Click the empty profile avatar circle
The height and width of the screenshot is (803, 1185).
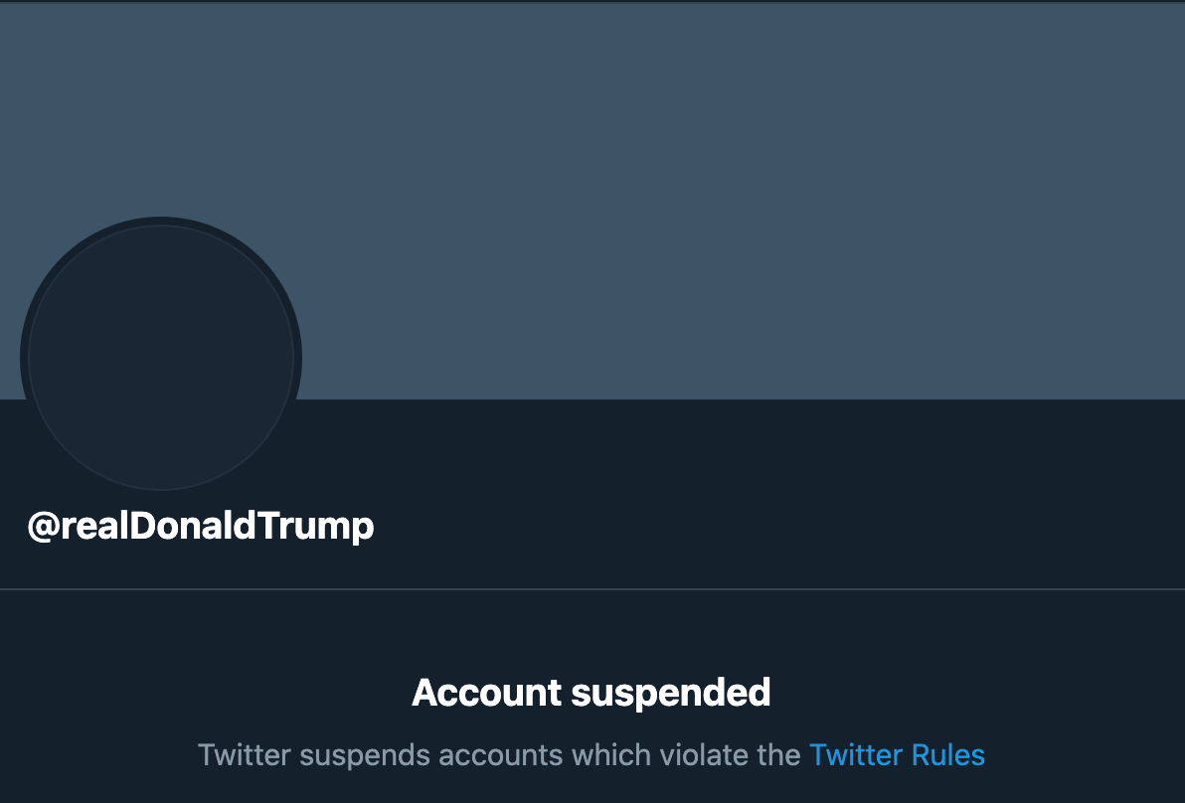[x=161, y=358]
